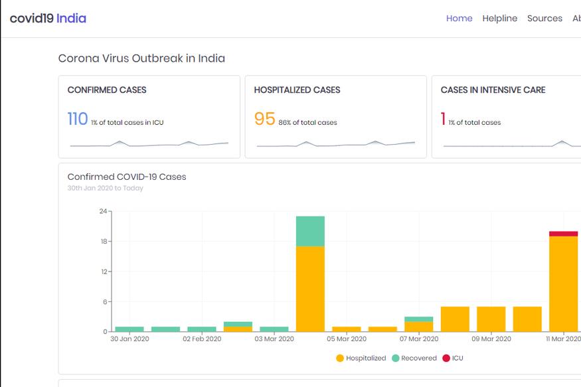Click the 30 Jan 2020 green bar
The image size is (581, 387).
tap(129, 329)
